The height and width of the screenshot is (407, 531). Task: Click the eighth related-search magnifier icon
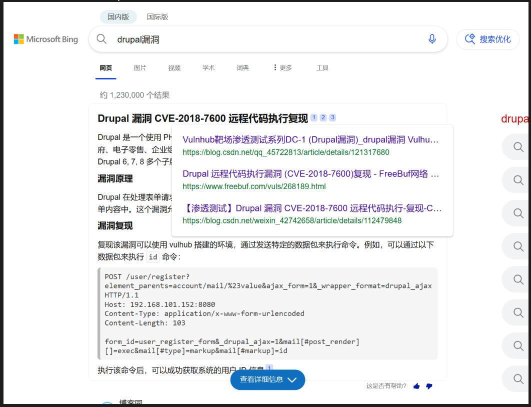[x=518, y=379]
